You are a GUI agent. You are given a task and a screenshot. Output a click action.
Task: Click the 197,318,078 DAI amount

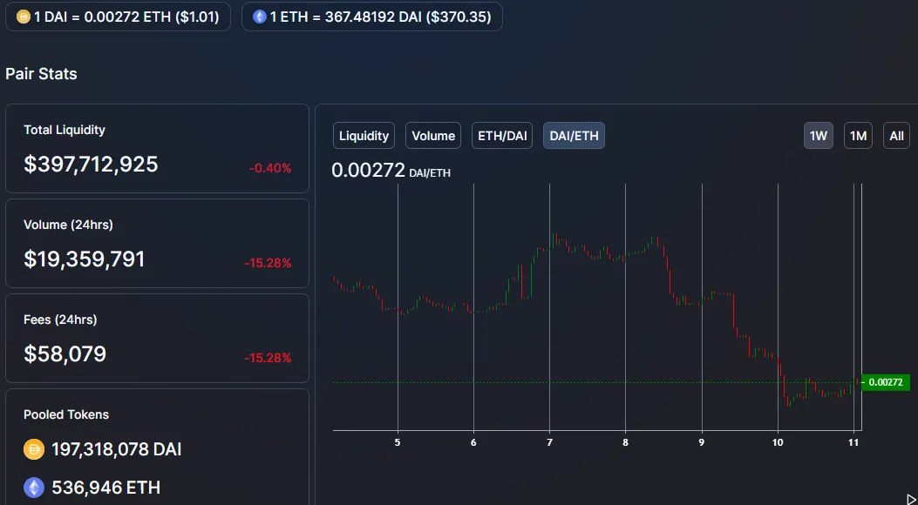117,449
